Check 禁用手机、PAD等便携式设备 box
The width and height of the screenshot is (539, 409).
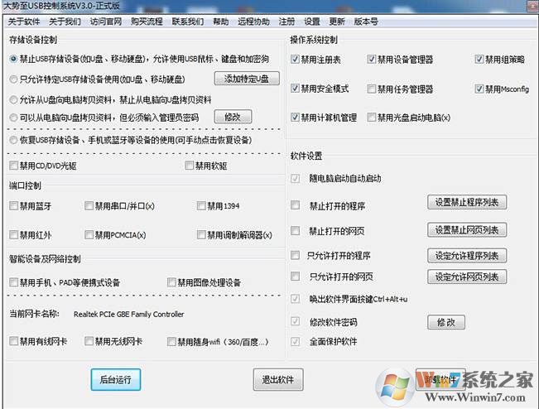(x=14, y=282)
